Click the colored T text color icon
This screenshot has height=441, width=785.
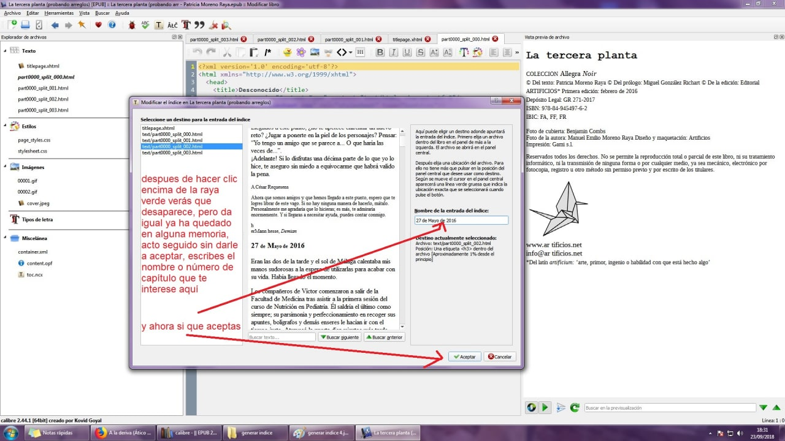pyautogui.click(x=464, y=53)
